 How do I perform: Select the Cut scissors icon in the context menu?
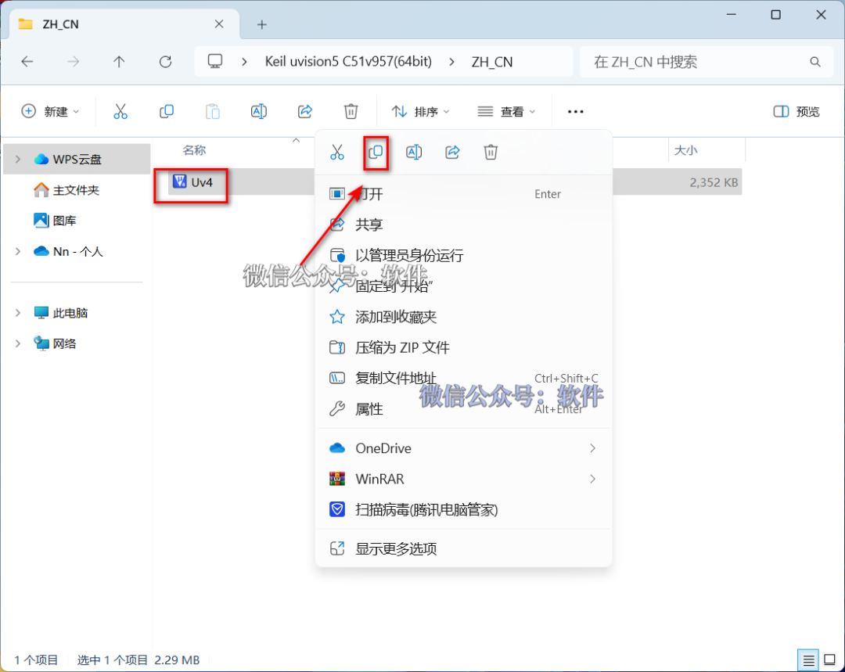coord(337,153)
